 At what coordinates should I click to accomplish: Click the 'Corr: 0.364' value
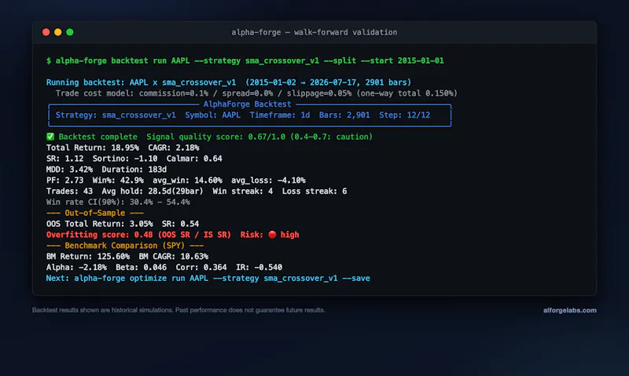coord(201,267)
